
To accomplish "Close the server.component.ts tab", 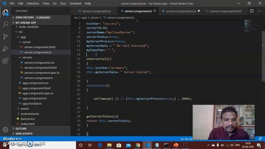I will click(154, 11).
